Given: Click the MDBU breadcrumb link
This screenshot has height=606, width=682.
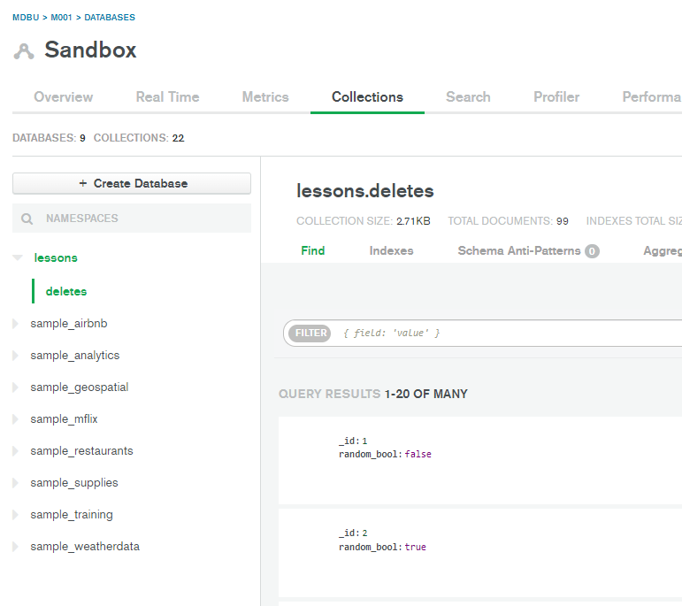Looking at the screenshot, I should (x=26, y=18).
